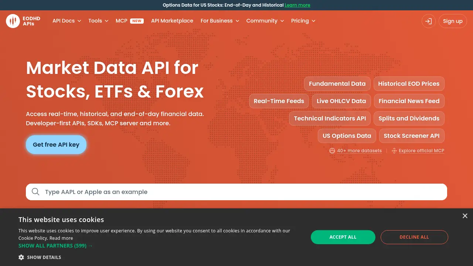Select the Historical EOD Prices tag
Viewport: 473px width, 266px height.
pos(409,83)
